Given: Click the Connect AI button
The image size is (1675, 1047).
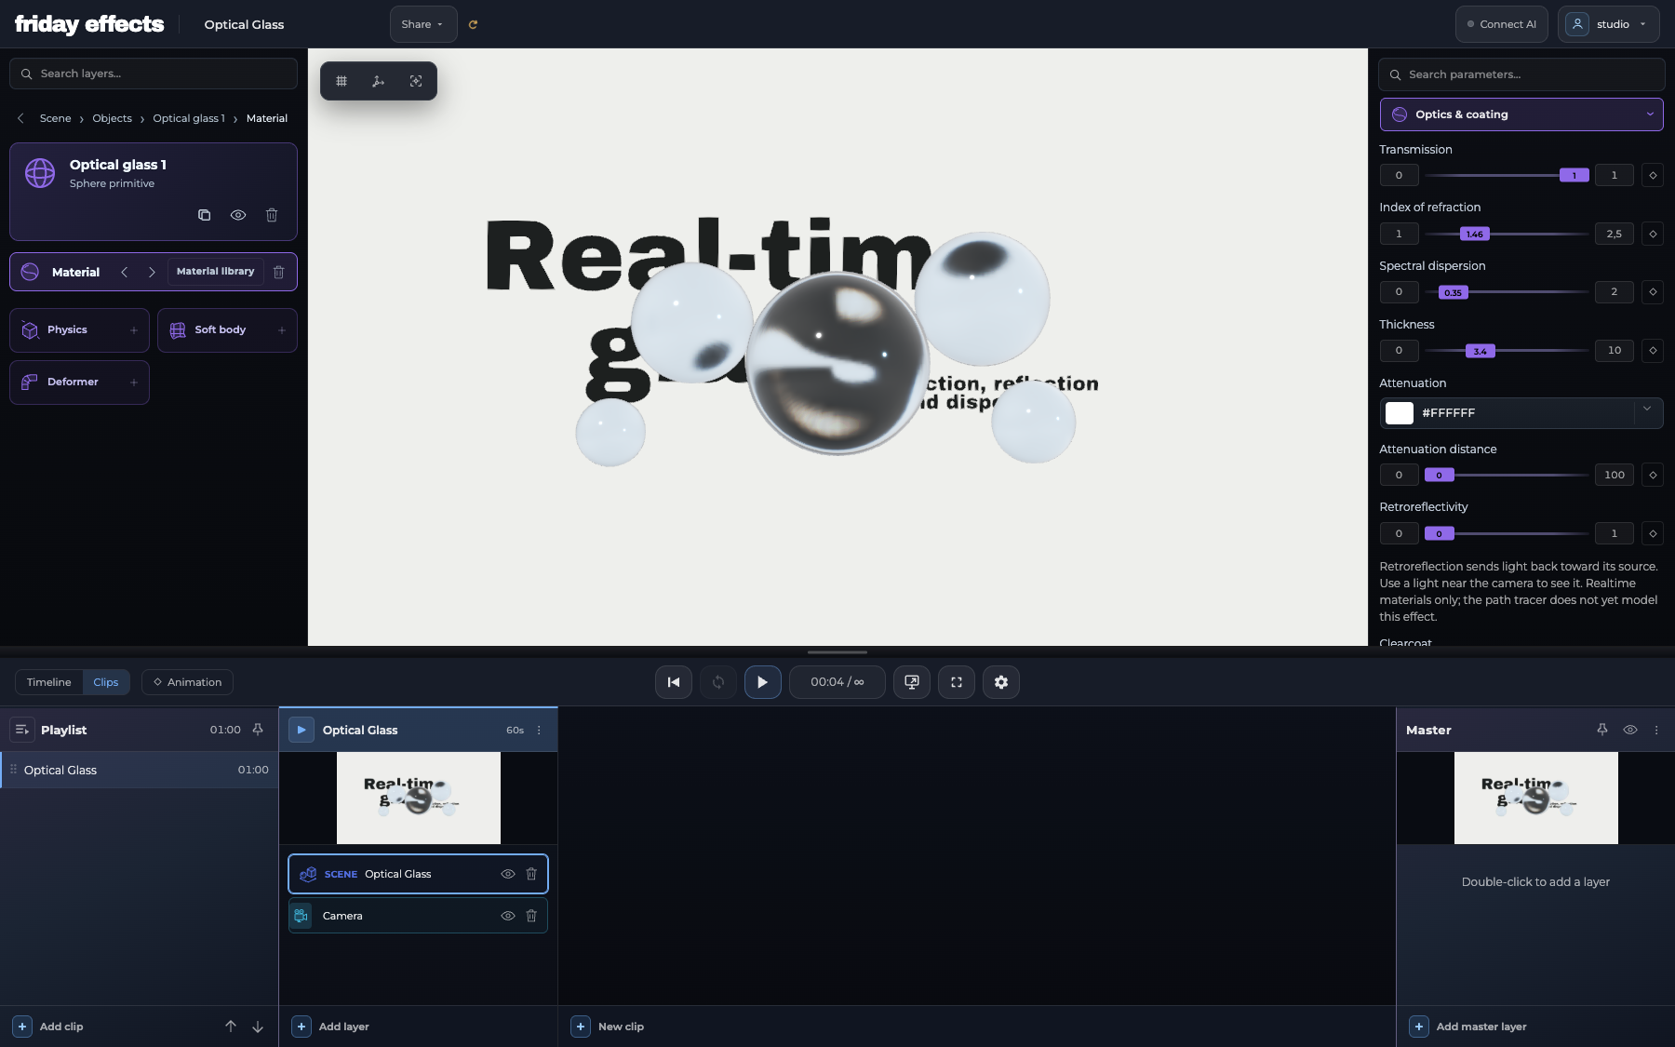Looking at the screenshot, I should (x=1501, y=24).
